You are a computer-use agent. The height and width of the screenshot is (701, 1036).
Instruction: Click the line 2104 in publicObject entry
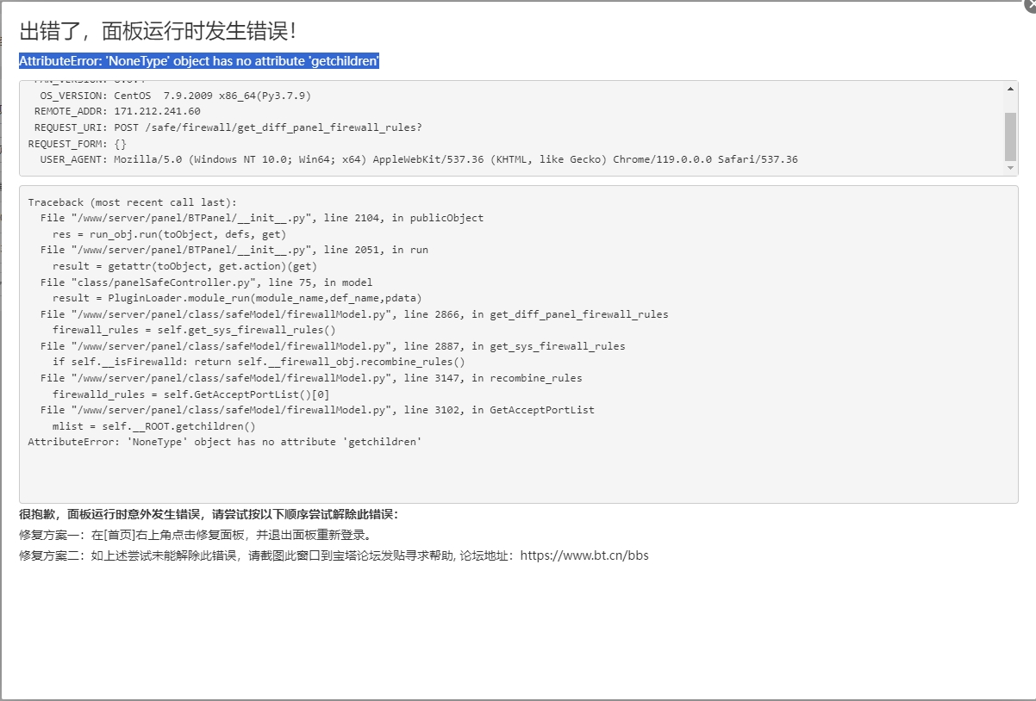(262, 218)
